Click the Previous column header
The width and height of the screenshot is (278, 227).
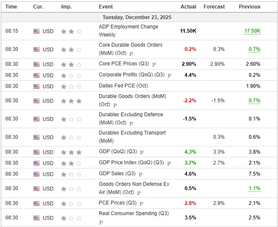coord(249,7)
